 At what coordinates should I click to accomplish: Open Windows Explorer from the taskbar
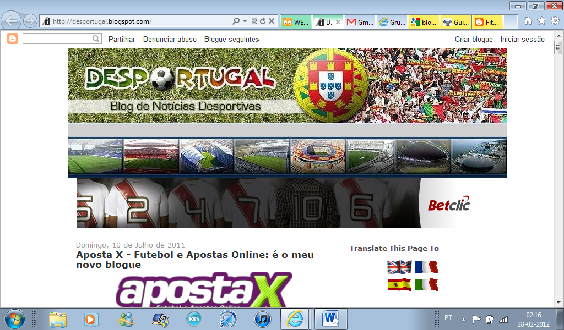(58, 319)
